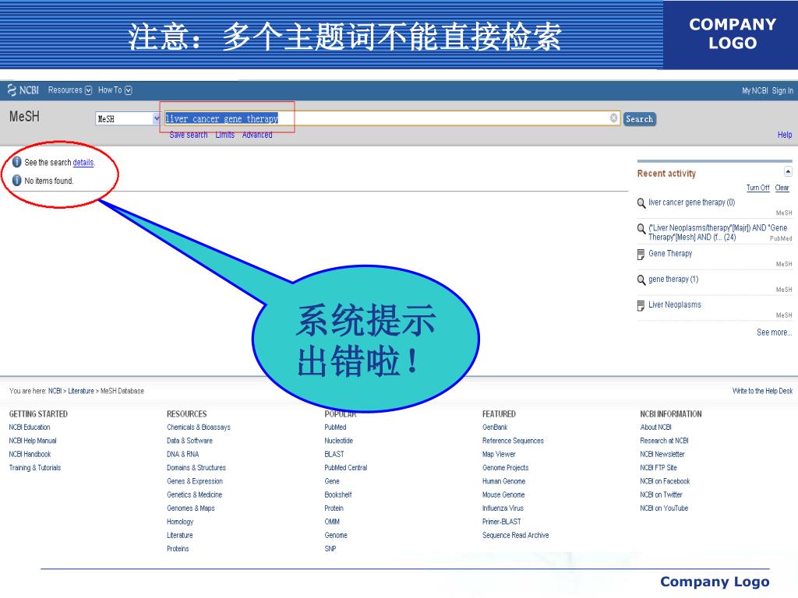Open Genomes & Maps link
798x598 pixels.
[x=190, y=508]
